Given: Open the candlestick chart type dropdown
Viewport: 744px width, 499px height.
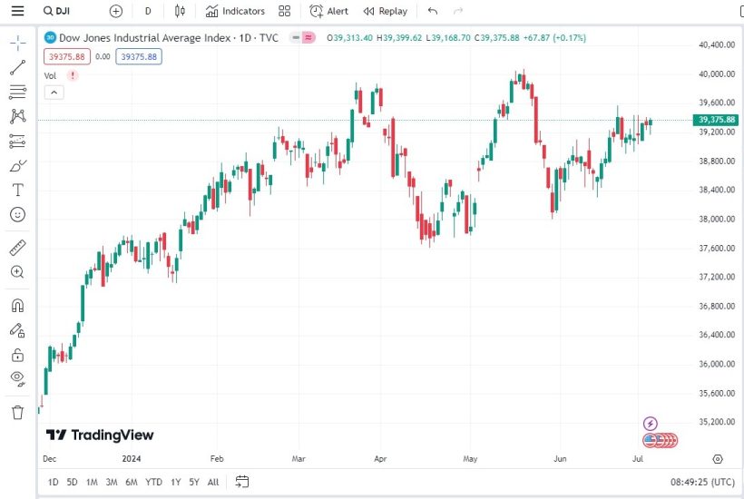Looking at the screenshot, I should pyautogui.click(x=180, y=11).
